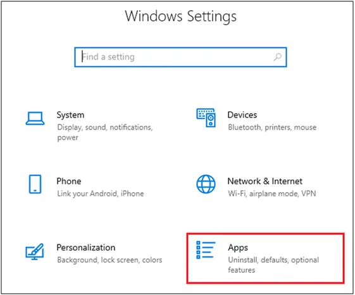The width and height of the screenshot is (355, 295).
Task: Open the Devices category title
Action: pyautogui.click(x=242, y=115)
